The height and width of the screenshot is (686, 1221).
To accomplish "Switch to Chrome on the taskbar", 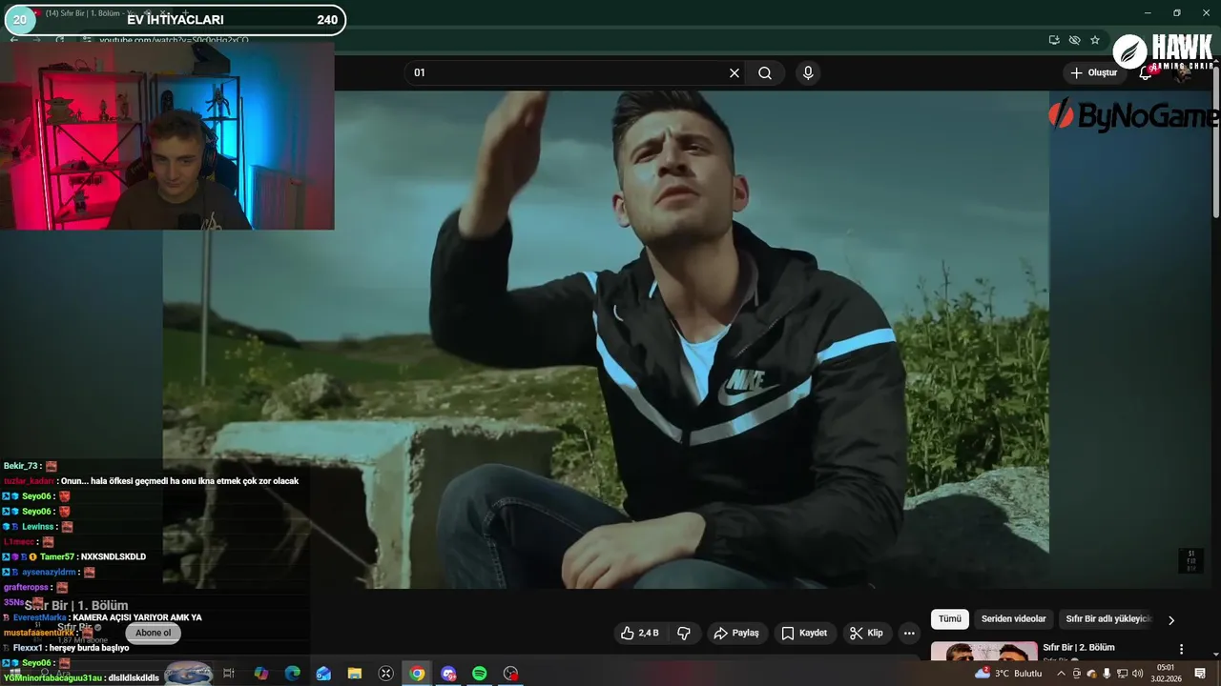I will click(418, 674).
